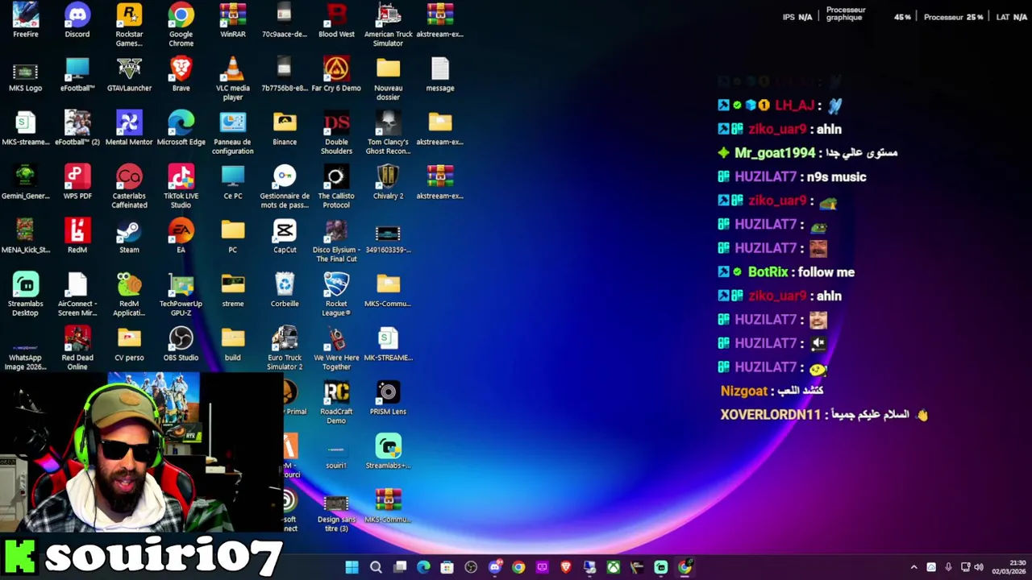
Task: Click HUZILAT7 'n9s music' chat message
Action: 792,176
